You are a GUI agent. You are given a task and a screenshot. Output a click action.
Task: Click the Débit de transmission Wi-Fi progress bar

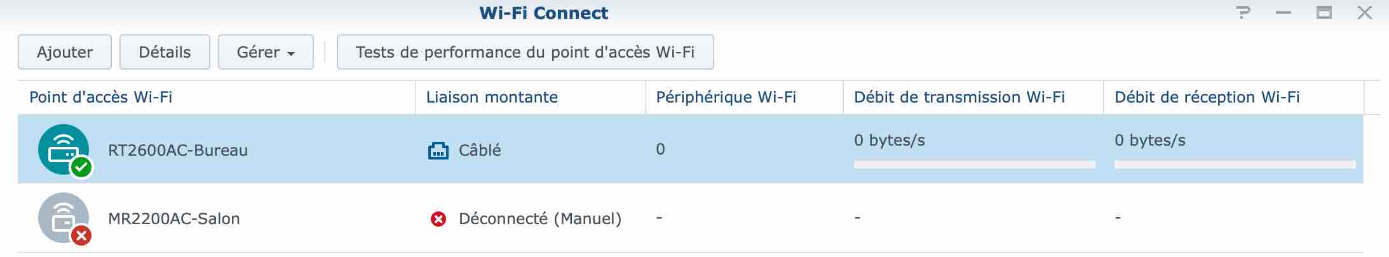click(974, 165)
